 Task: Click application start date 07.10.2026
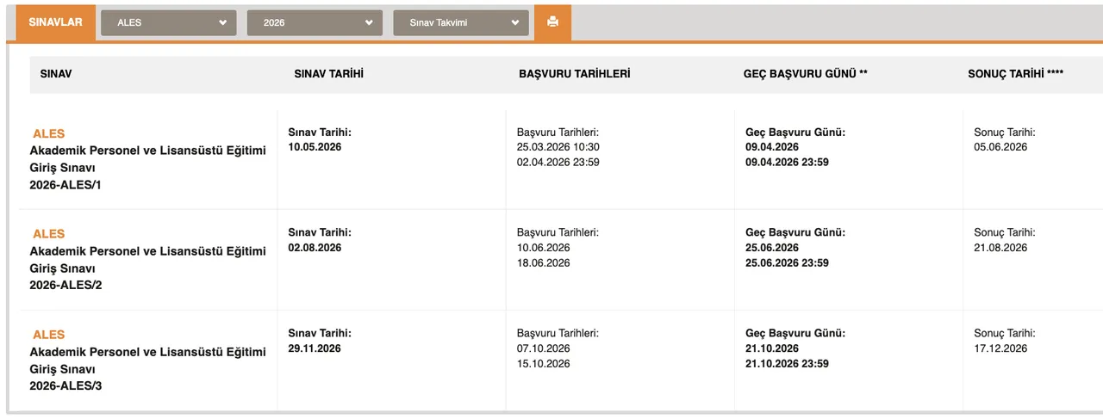pyautogui.click(x=544, y=348)
